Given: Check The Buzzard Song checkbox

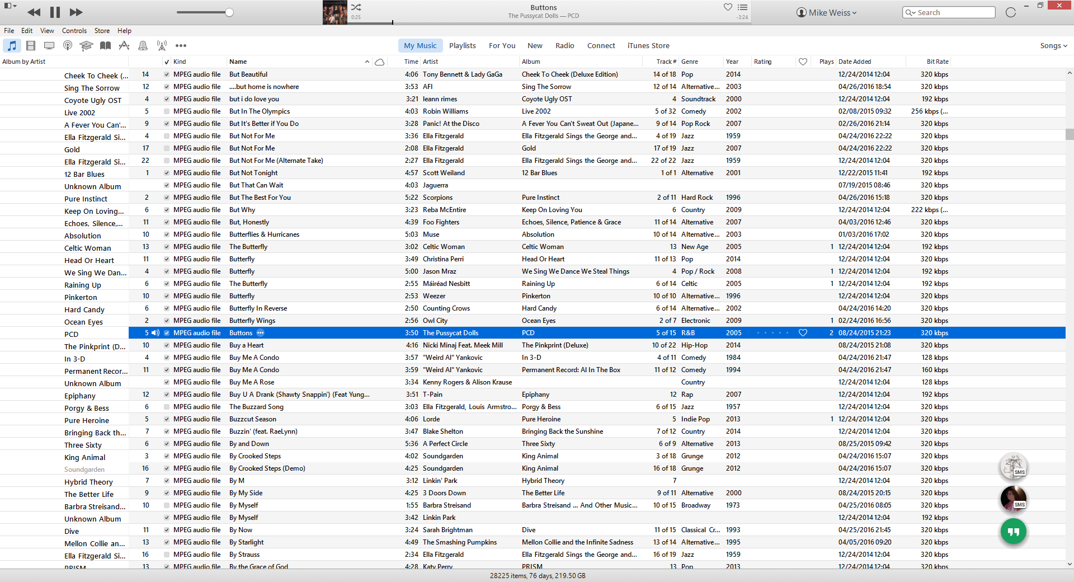Looking at the screenshot, I should (x=167, y=407).
